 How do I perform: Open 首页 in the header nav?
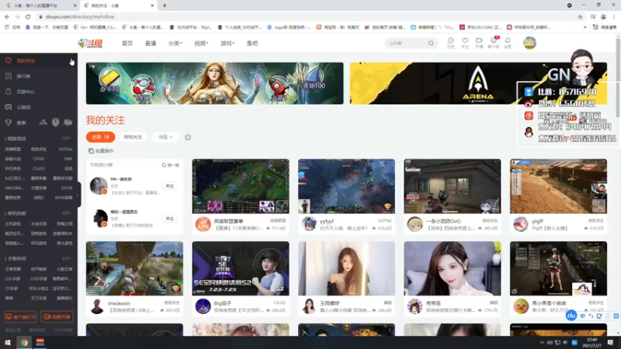coord(127,43)
